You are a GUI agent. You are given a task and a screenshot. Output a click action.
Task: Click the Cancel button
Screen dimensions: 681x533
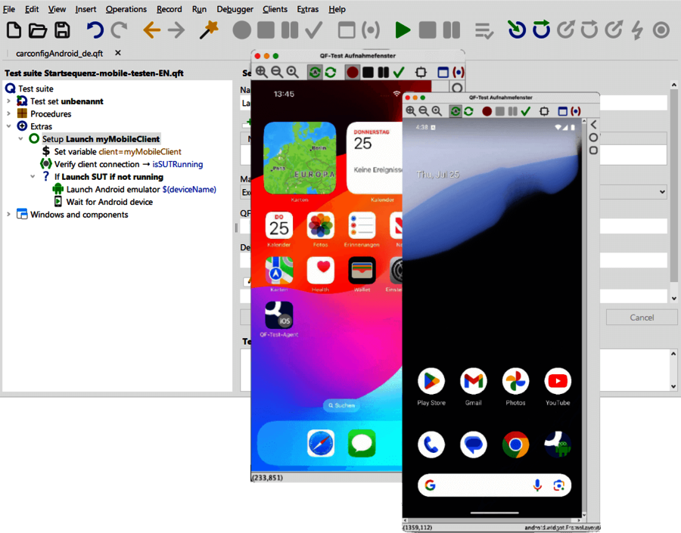pos(642,318)
